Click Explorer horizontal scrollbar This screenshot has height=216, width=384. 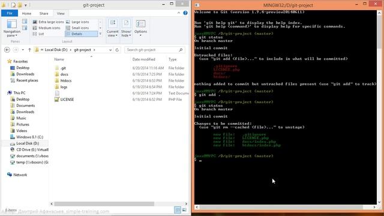[104, 204]
